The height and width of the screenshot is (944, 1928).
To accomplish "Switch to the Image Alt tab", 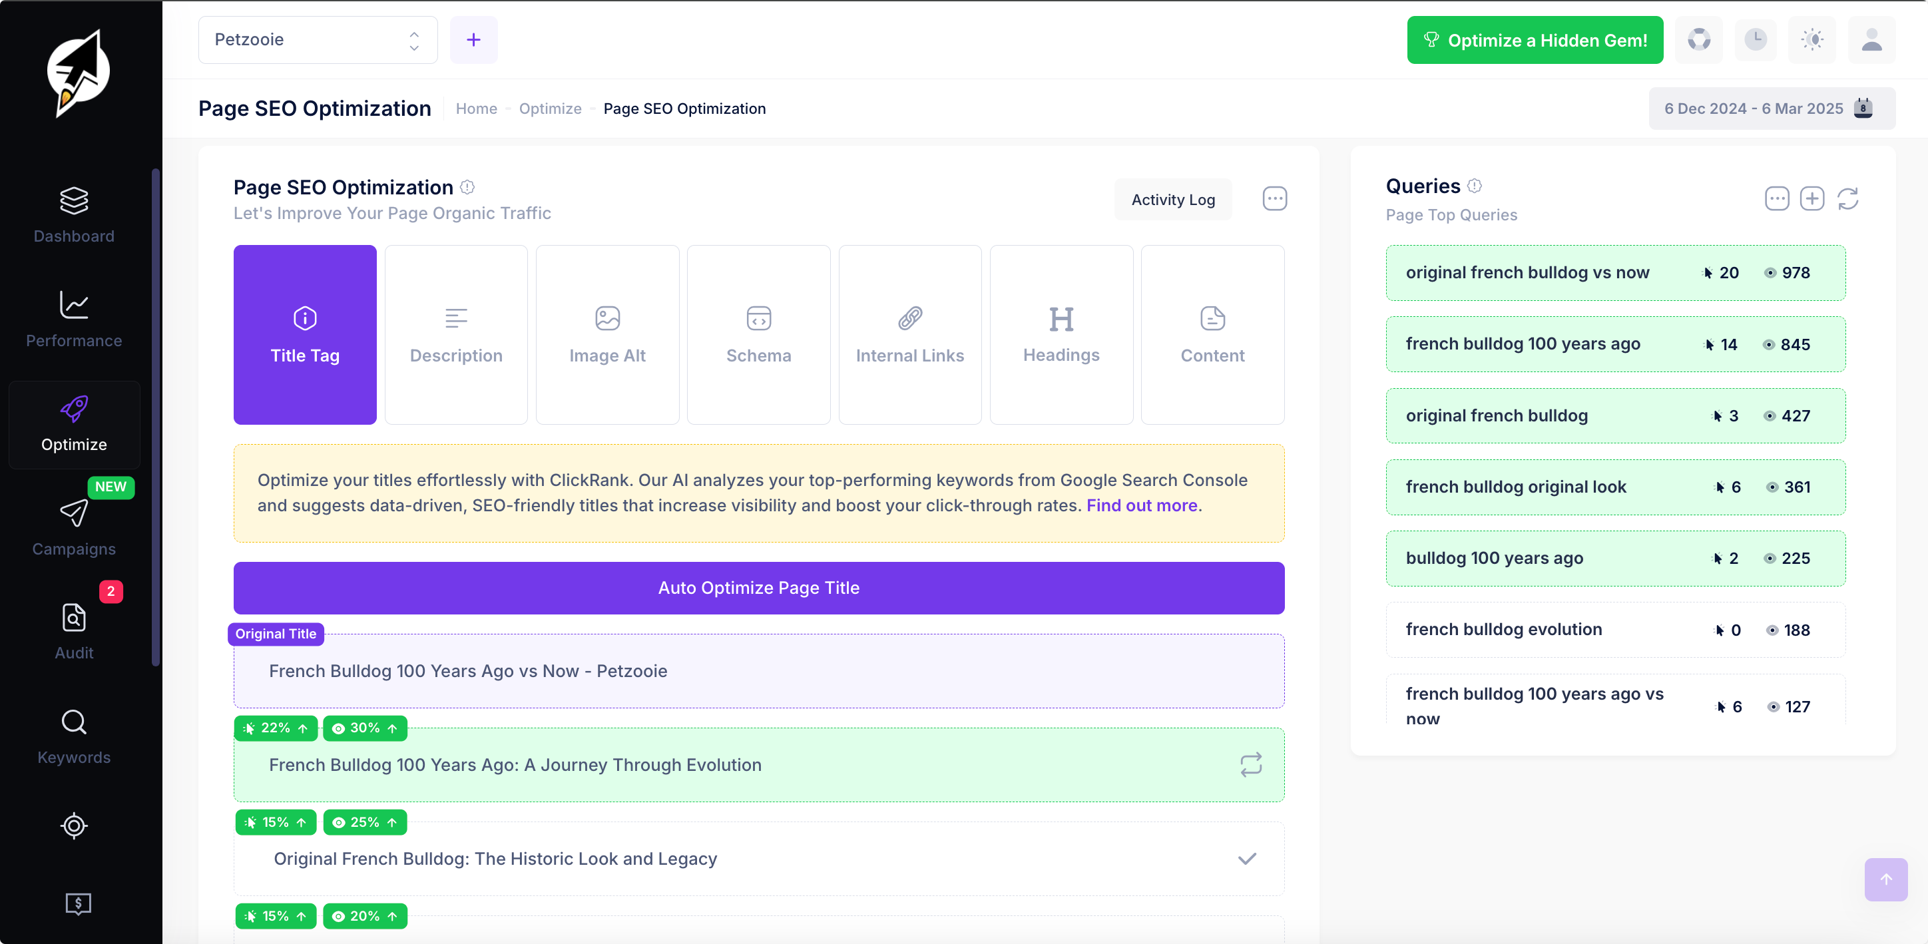I will click(x=607, y=335).
